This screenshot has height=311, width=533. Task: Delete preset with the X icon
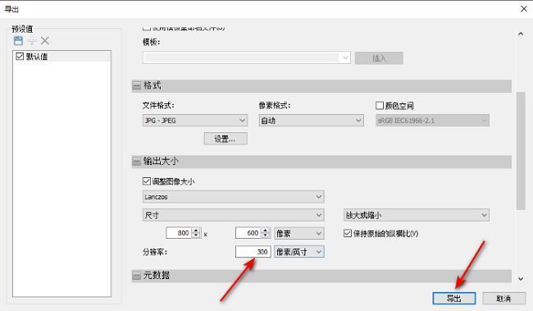pyautogui.click(x=45, y=41)
